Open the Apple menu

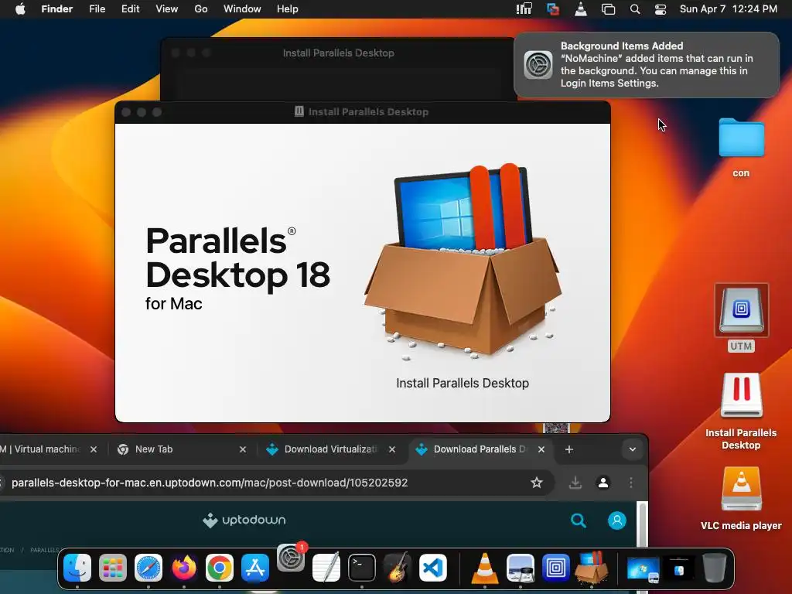pyautogui.click(x=20, y=9)
